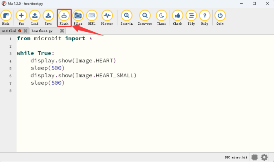Close the heartbeat.py tab
This screenshot has height=162, width=274.
[62, 31]
